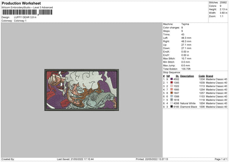Viewport: 229px width, 162px height.
Task: Click the Colors count '9' in header
Action: tap(221, 6)
